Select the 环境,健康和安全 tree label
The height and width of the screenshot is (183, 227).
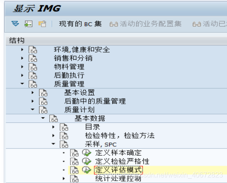[x=82, y=50]
